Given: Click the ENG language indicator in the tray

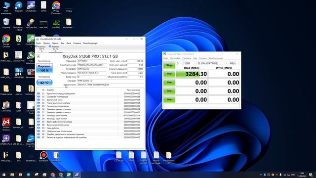Looking at the screenshot, I should pyautogui.click(x=293, y=175).
